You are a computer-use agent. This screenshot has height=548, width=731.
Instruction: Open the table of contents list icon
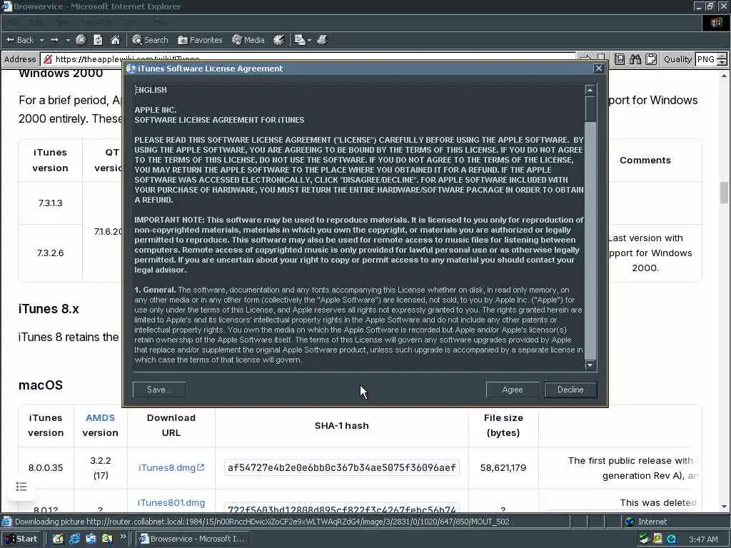[21, 487]
